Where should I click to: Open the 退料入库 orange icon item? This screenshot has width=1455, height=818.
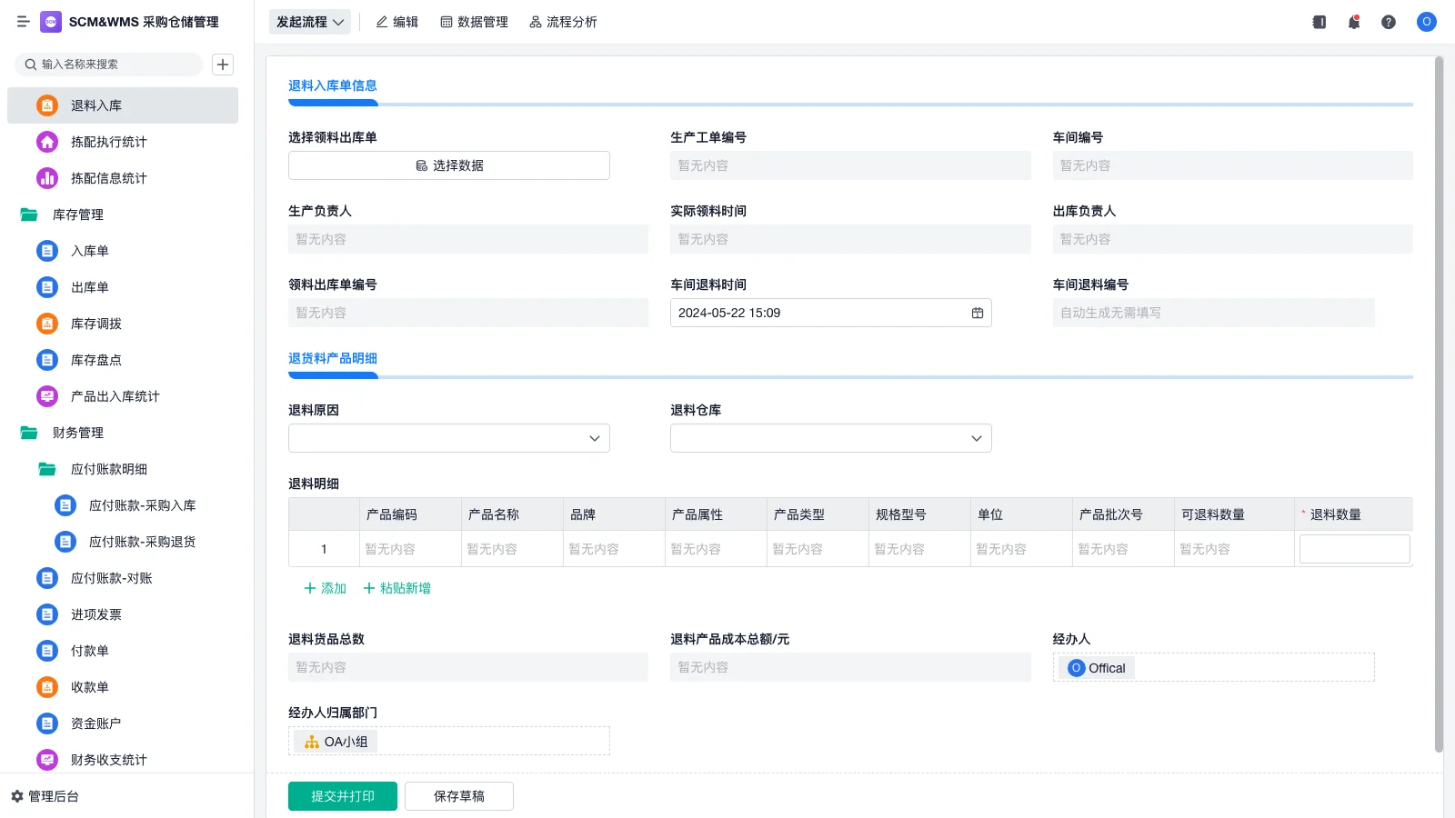(47, 105)
